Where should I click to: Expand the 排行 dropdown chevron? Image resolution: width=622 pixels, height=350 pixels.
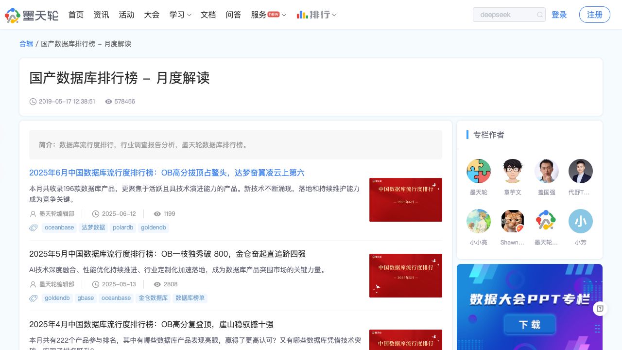pyautogui.click(x=334, y=15)
